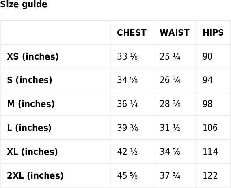Select the L hips value 106
The width and height of the screenshot is (231, 188).
click(210, 128)
